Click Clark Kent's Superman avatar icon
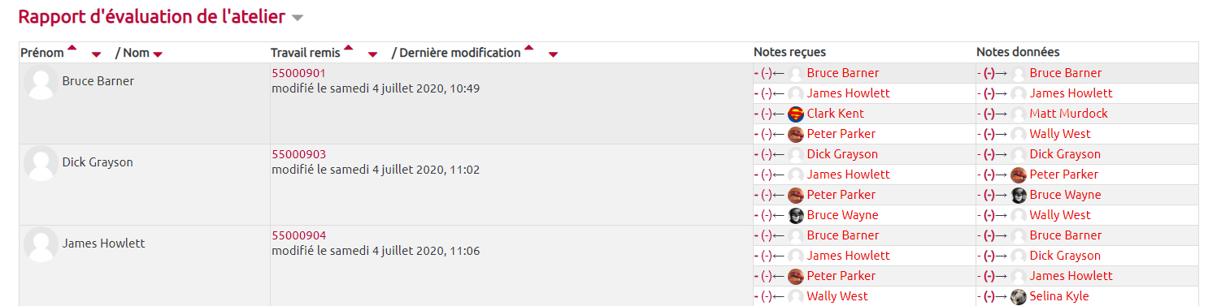Screen dimensions: 1217x306 (796, 114)
